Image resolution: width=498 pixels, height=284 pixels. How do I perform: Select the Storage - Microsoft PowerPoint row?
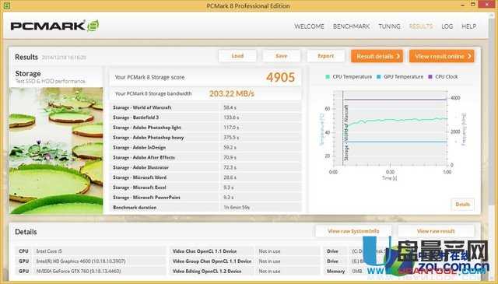pos(205,198)
